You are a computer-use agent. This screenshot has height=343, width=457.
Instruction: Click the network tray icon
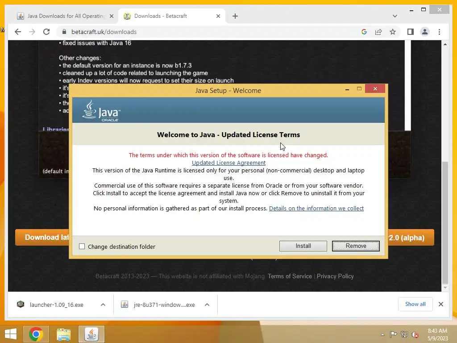coord(404,334)
